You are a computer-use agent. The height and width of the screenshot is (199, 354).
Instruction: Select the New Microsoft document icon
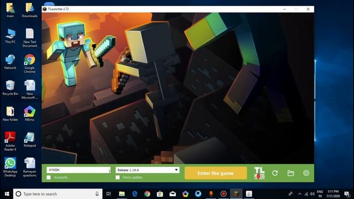tap(29, 90)
